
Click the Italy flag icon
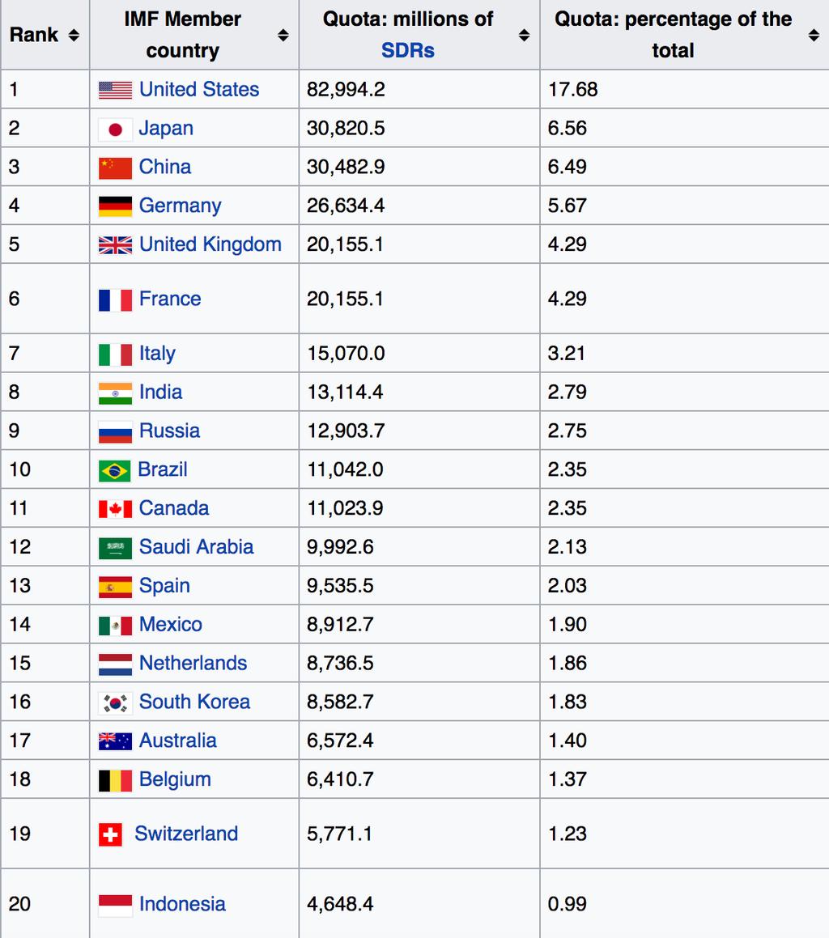pos(115,354)
